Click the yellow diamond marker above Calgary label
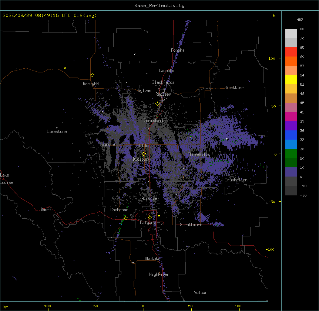This screenshot has width=319, height=311. pos(150,218)
